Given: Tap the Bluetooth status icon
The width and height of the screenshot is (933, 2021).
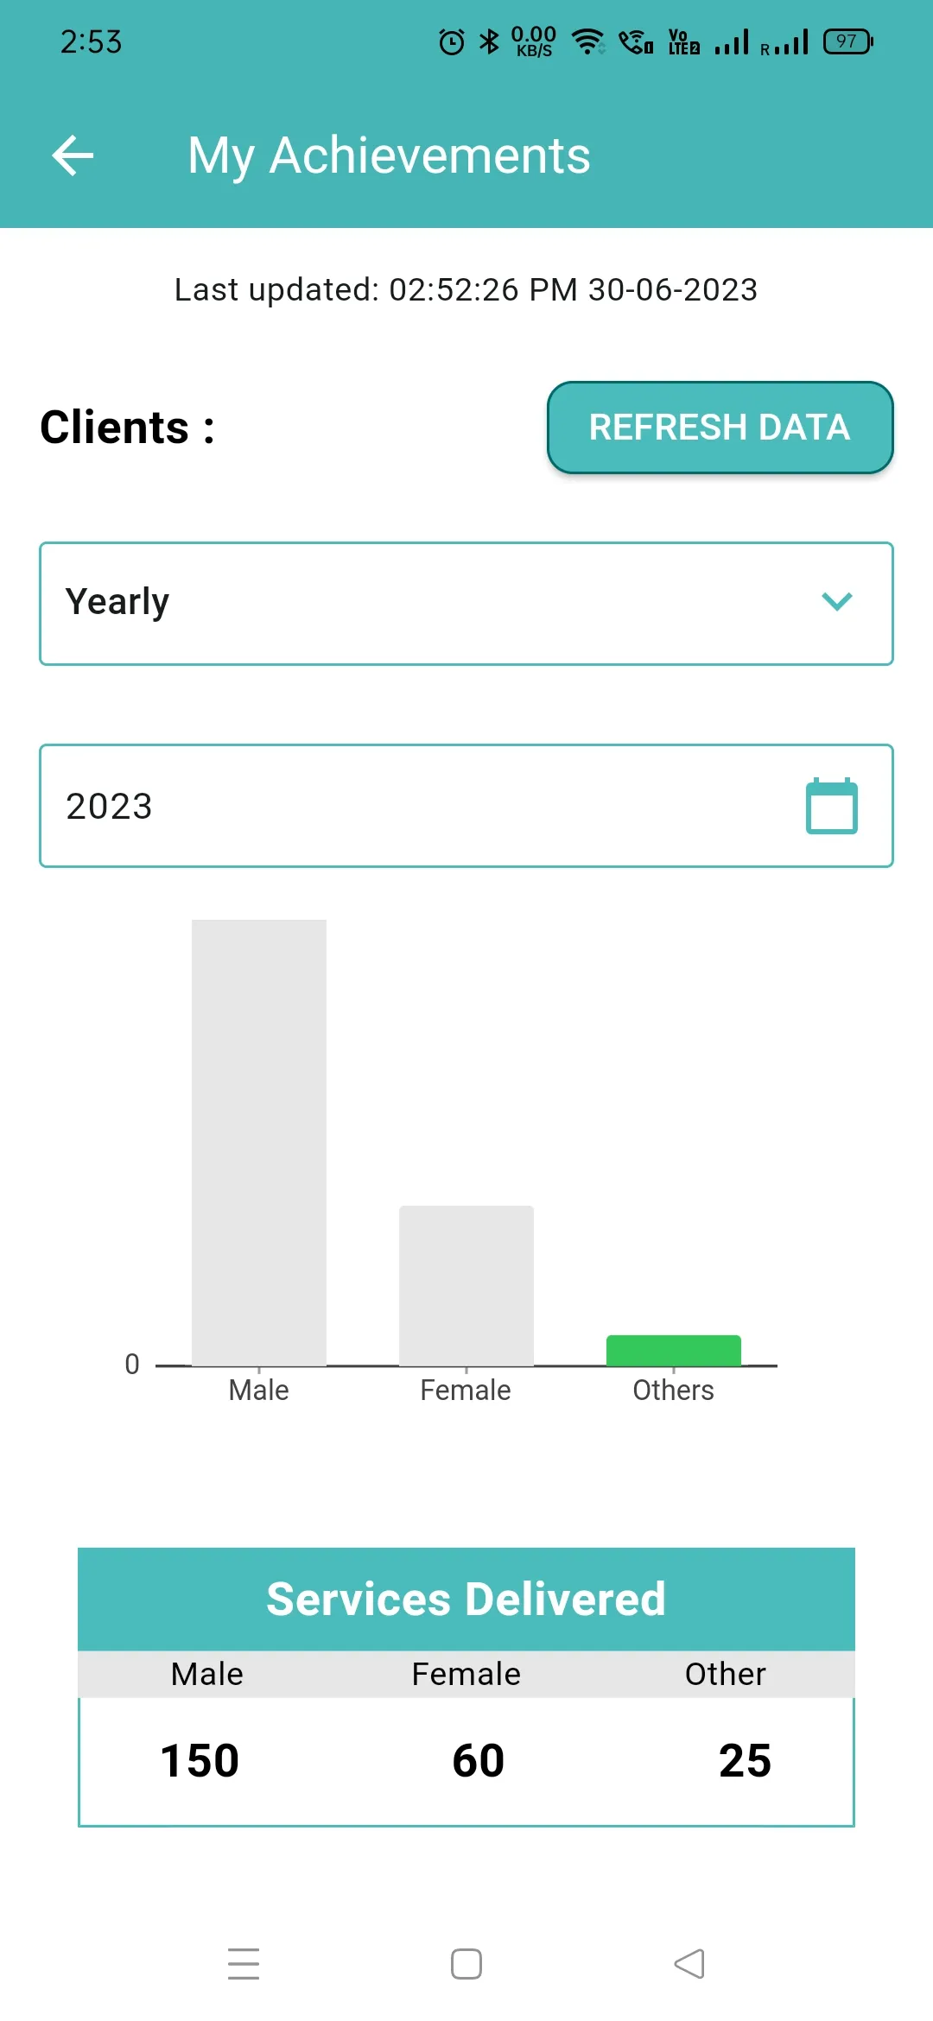Looking at the screenshot, I should click(489, 41).
